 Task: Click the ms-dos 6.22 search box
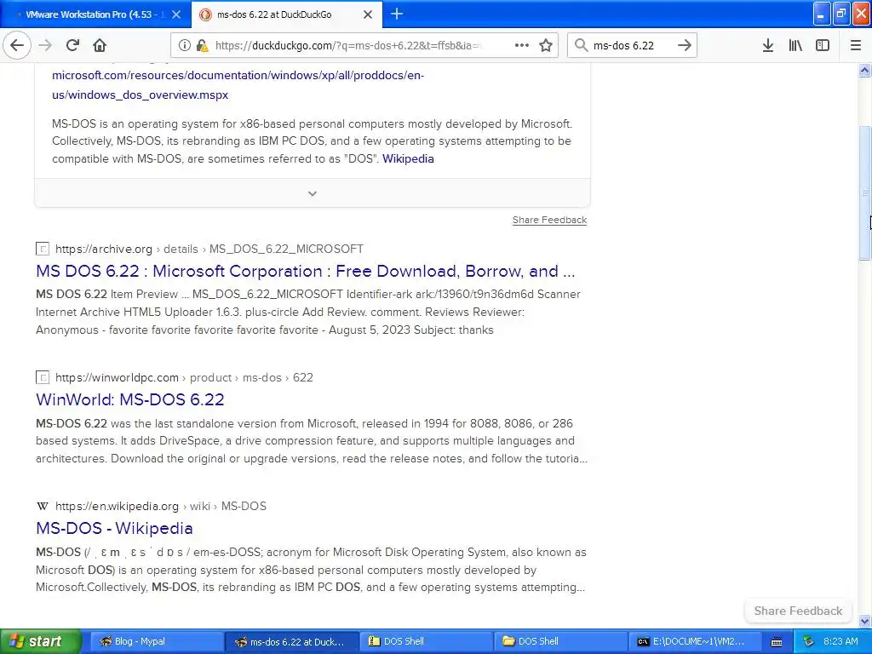point(632,46)
